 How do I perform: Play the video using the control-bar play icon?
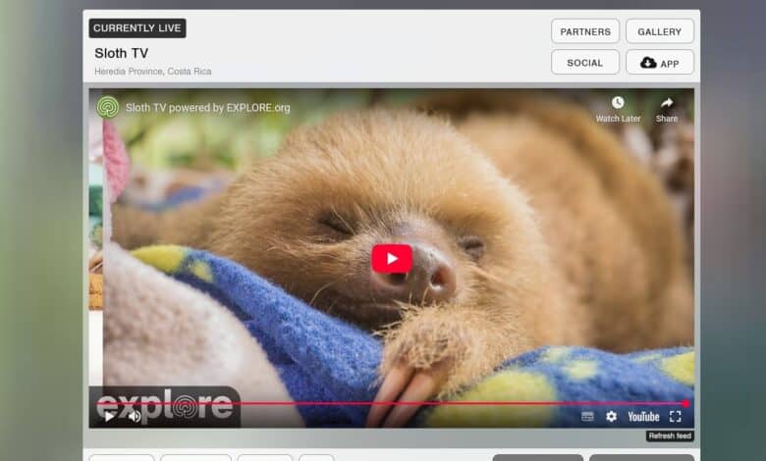click(x=109, y=417)
